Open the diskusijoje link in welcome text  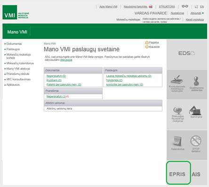(66, 60)
